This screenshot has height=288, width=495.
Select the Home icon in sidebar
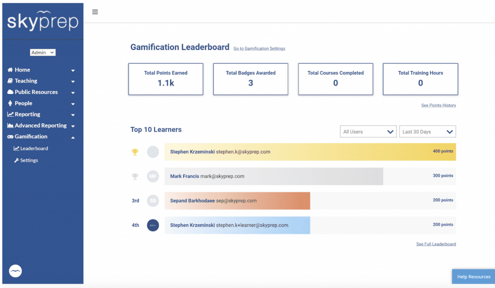10,69
